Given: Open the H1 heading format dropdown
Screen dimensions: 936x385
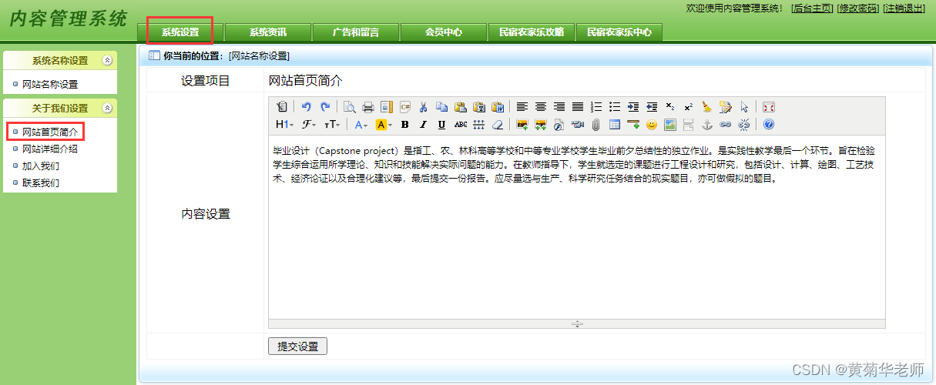Looking at the screenshot, I should tap(284, 124).
